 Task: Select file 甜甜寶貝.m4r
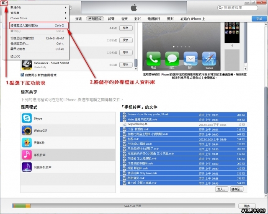(x=183, y=178)
